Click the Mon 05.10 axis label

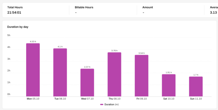pos(33,99)
